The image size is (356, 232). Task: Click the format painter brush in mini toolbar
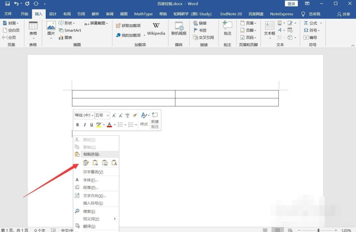point(135,115)
